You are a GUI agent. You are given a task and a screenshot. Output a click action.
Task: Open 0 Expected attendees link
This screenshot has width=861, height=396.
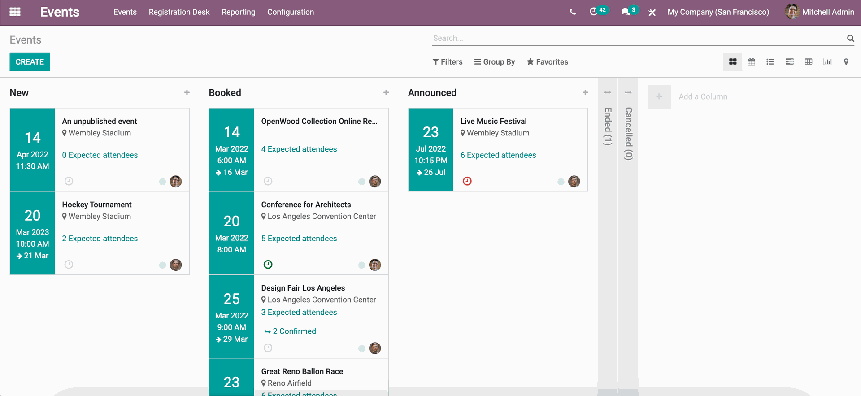tap(100, 155)
